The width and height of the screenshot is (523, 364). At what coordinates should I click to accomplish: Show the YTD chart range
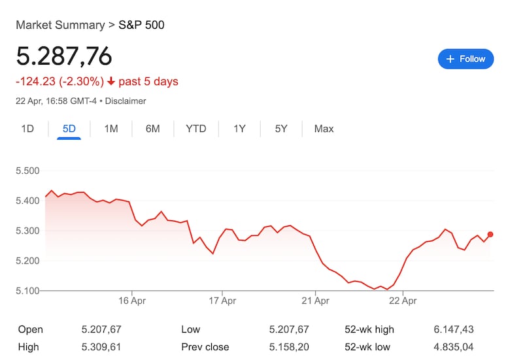(x=195, y=129)
